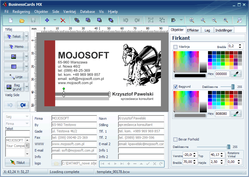Switch to the Indstillinger tab
Screen dimensions: 249x177
pyautogui.click(x=224, y=30)
